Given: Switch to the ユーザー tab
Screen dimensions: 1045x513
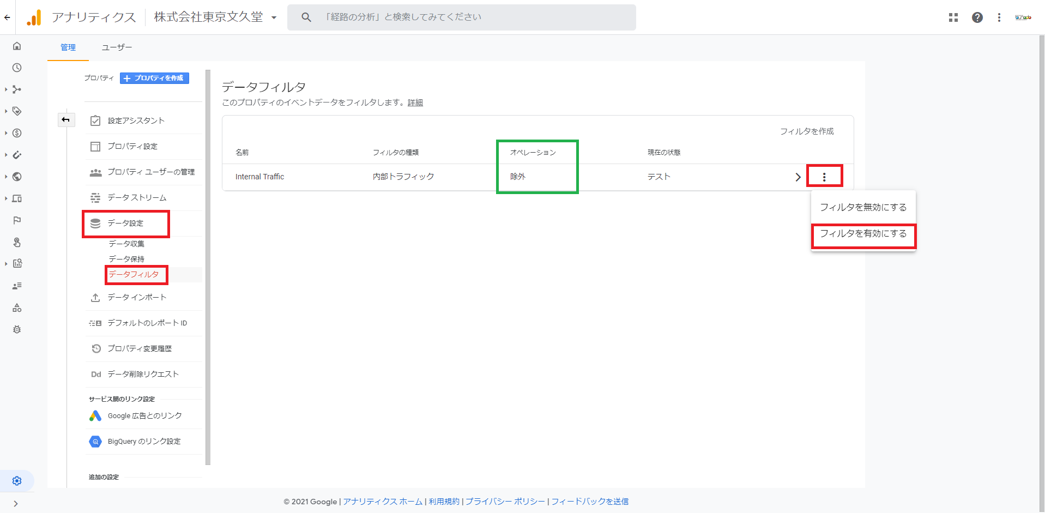Looking at the screenshot, I should (x=117, y=47).
